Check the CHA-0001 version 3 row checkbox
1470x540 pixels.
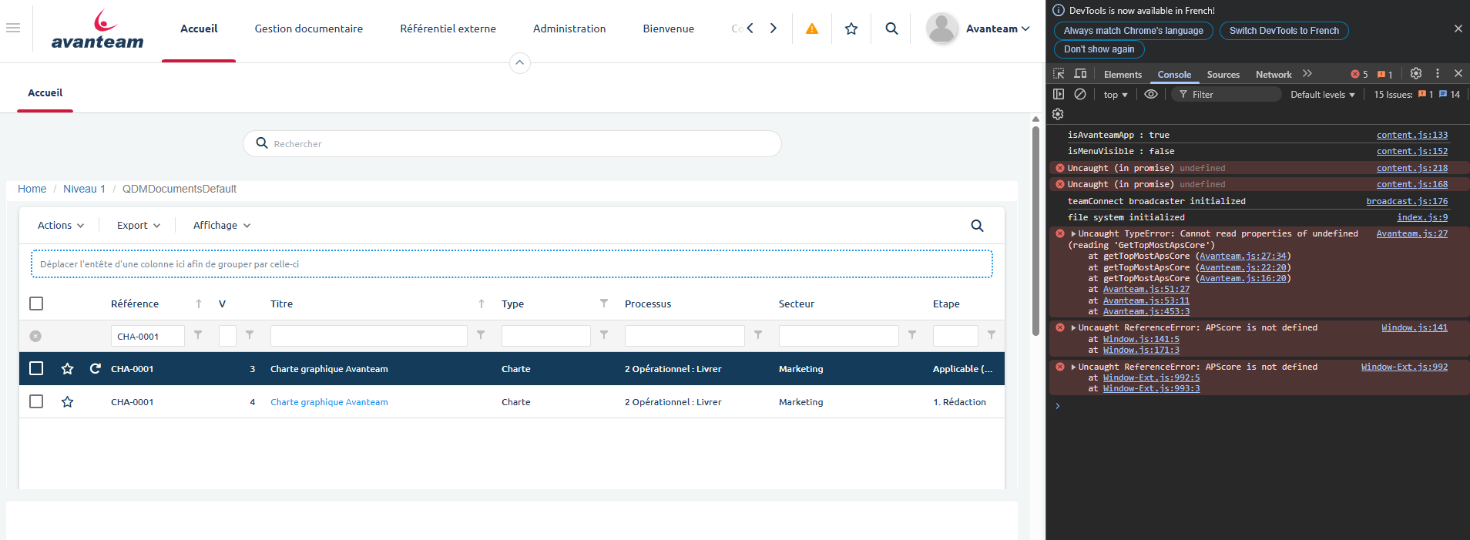point(36,369)
